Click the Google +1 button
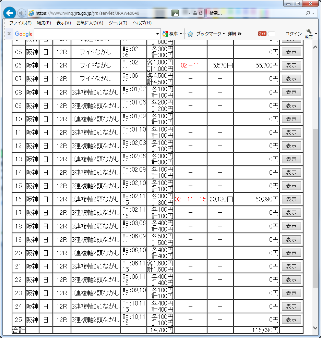This screenshot has height=338, width=321. [262, 34]
